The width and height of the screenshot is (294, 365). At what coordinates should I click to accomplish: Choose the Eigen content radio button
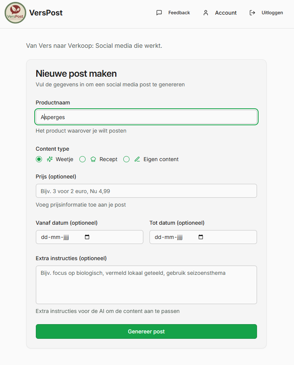pos(126,159)
